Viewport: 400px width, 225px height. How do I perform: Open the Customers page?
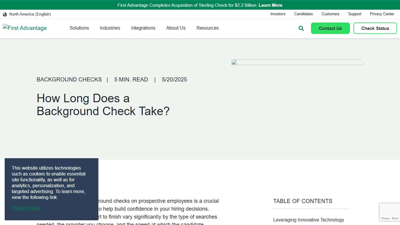click(x=331, y=14)
